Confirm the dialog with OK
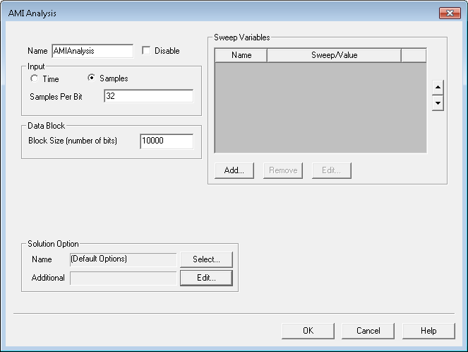 coord(308,331)
